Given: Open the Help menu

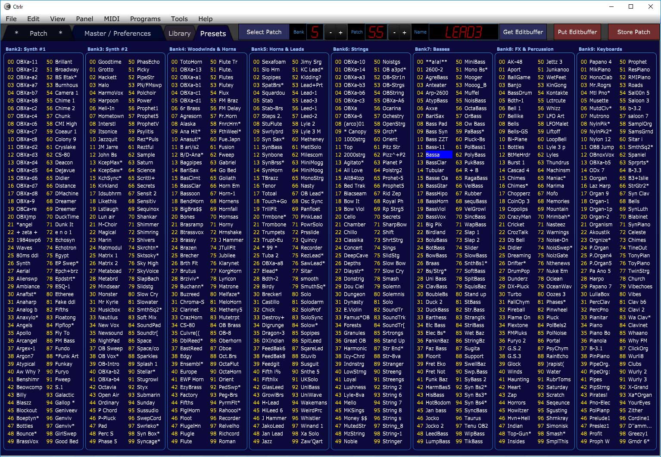Looking at the screenshot, I should (x=205, y=19).
